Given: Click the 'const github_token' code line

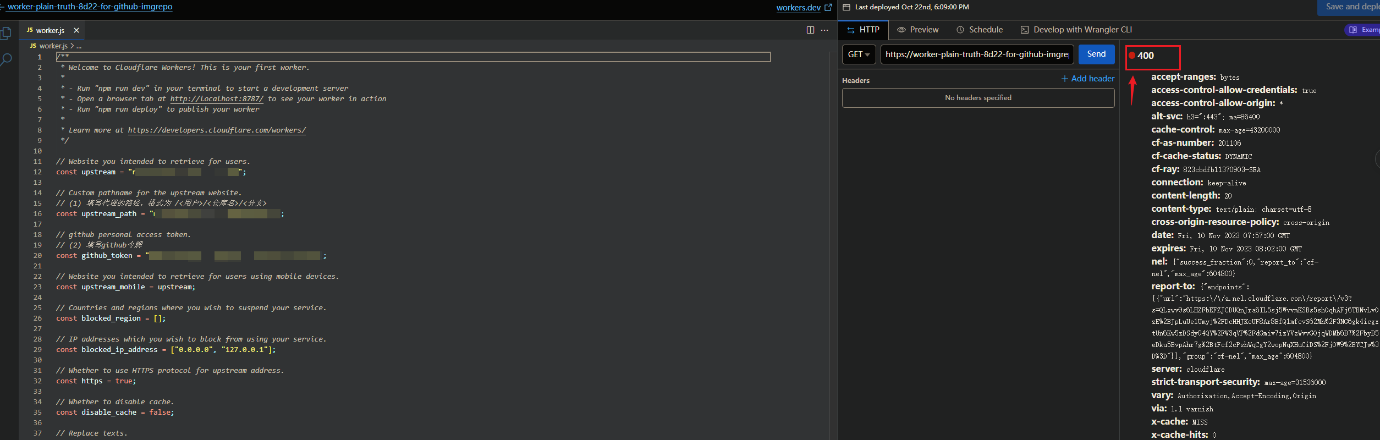Looking at the screenshot, I should pos(191,256).
